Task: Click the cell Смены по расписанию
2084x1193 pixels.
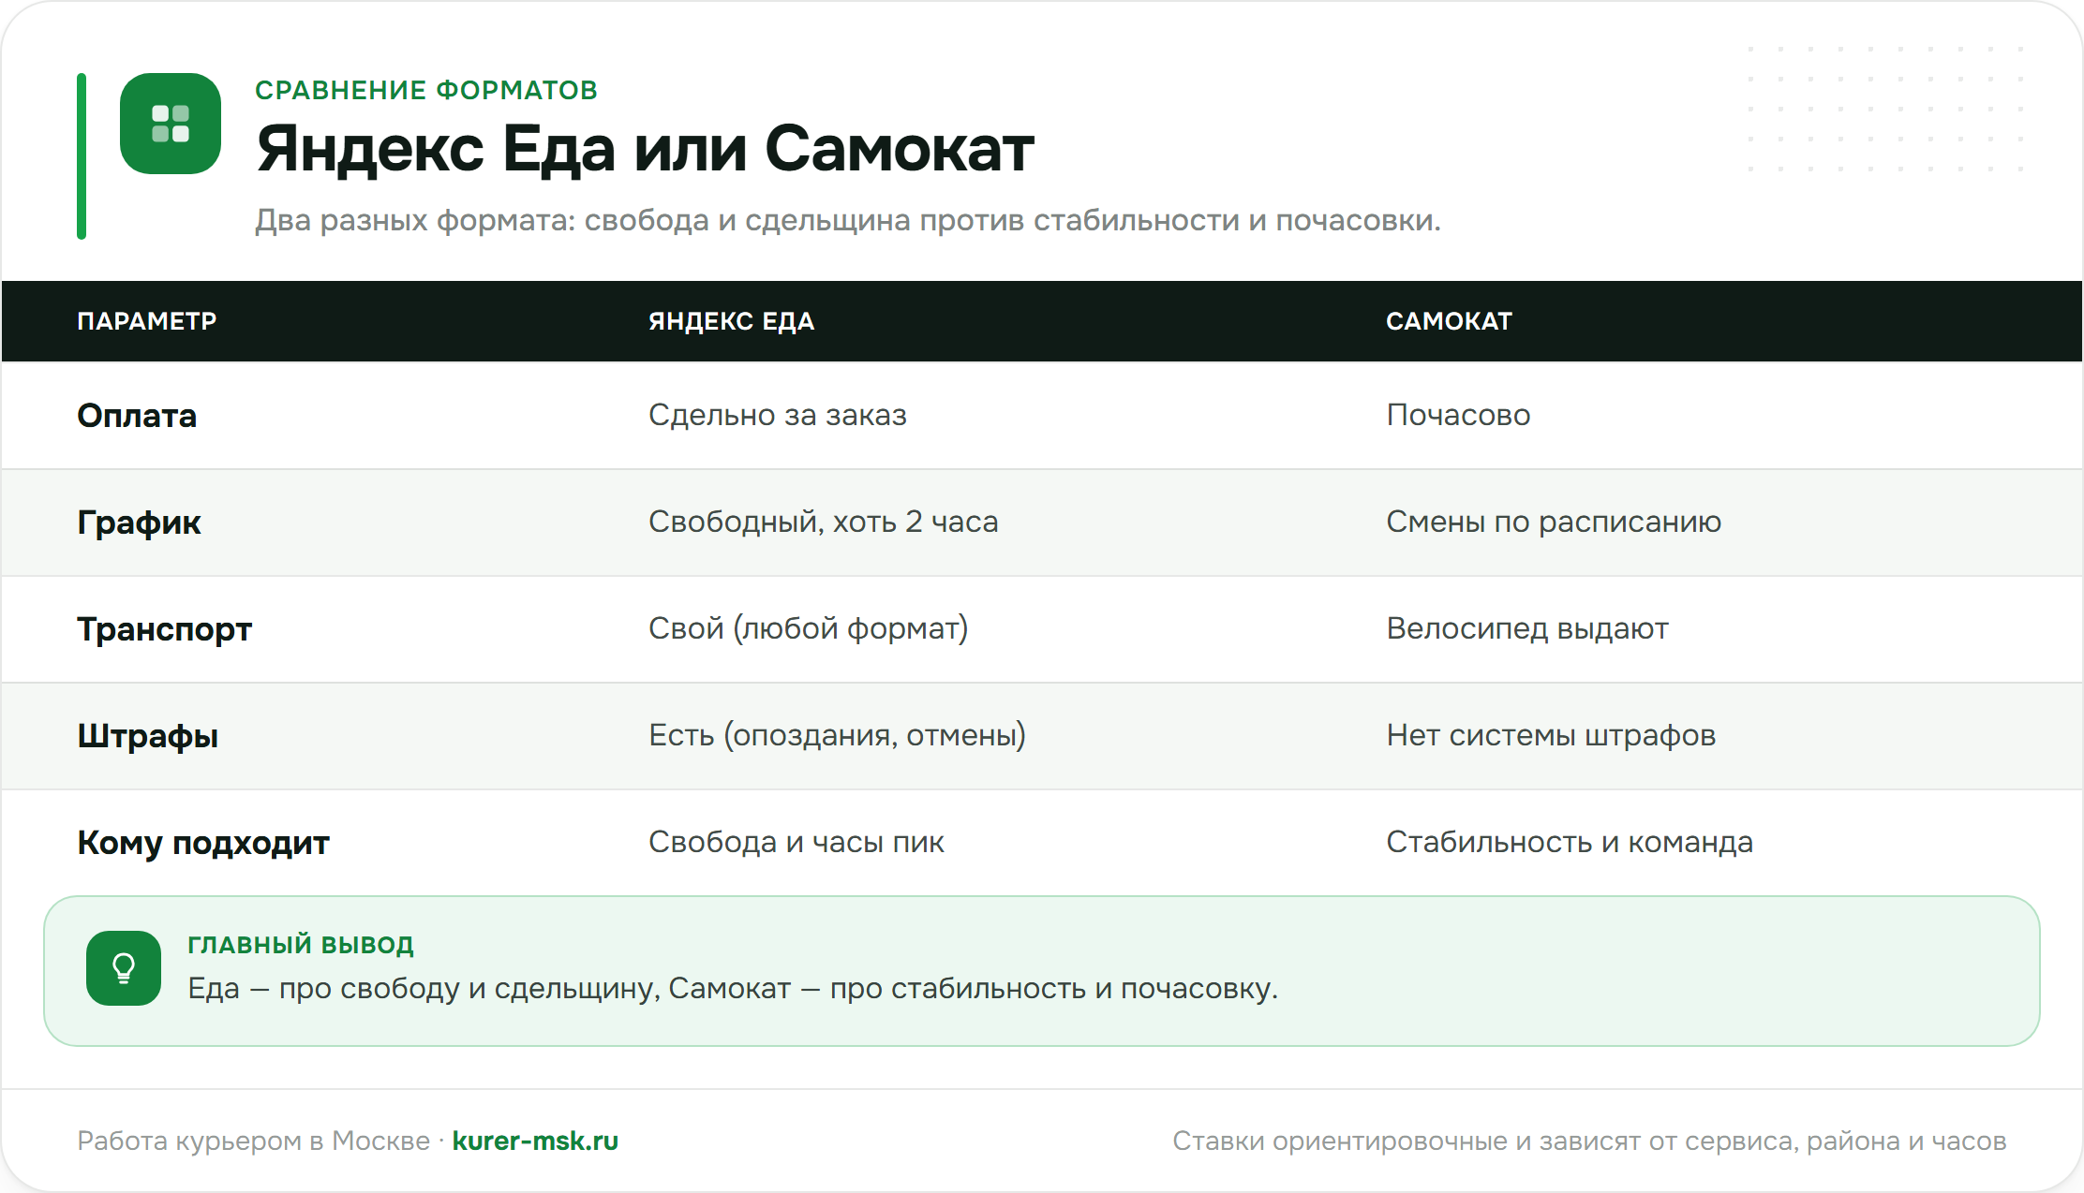Action: (1554, 522)
